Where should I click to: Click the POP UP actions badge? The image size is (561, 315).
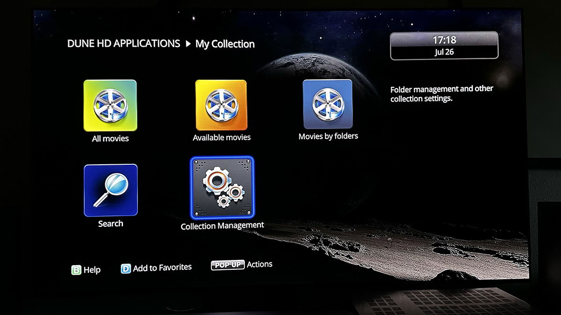point(228,265)
